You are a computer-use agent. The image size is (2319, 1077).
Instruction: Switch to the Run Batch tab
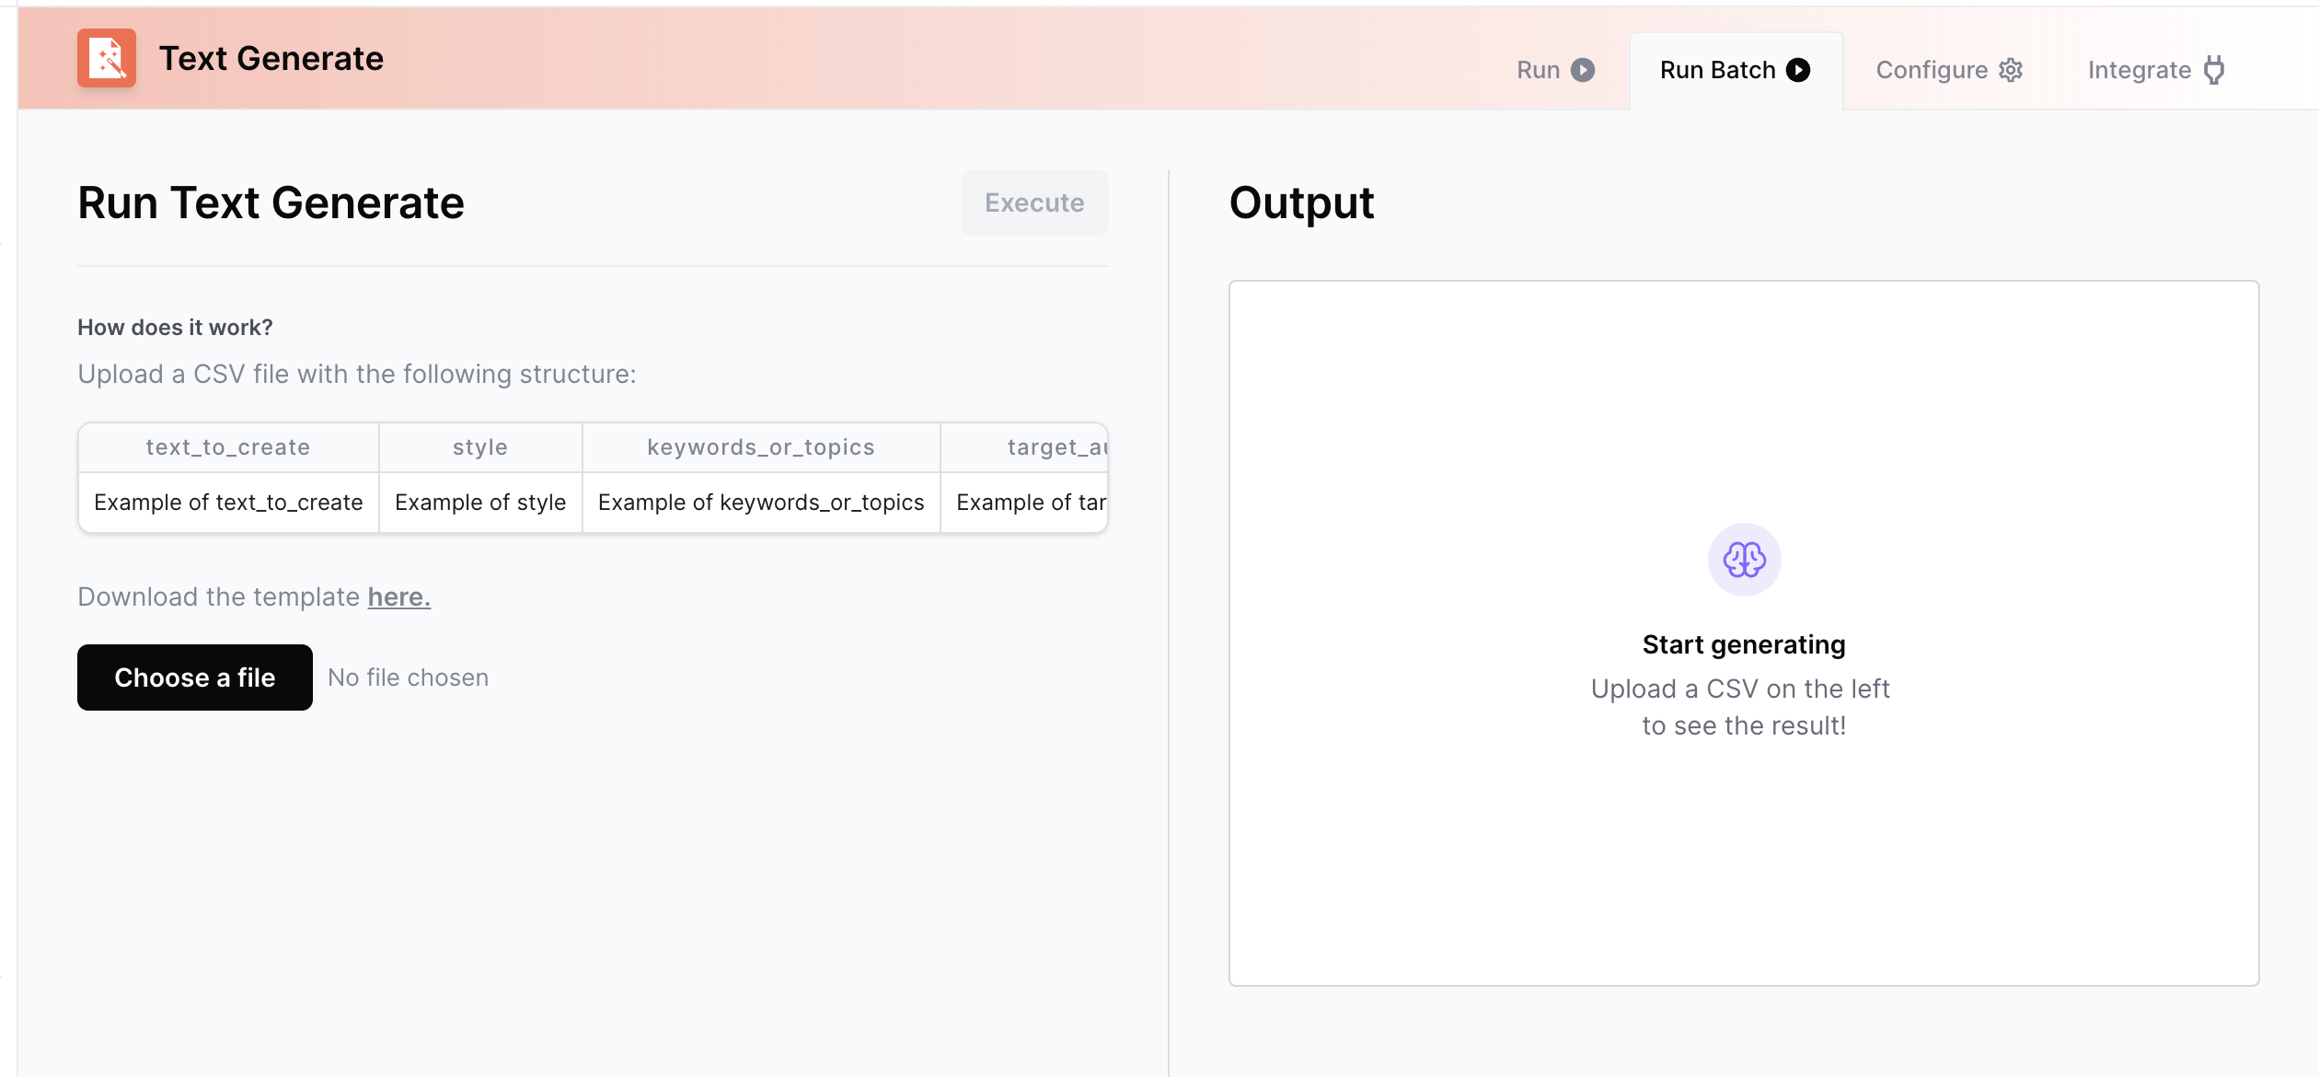click(1717, 70)
